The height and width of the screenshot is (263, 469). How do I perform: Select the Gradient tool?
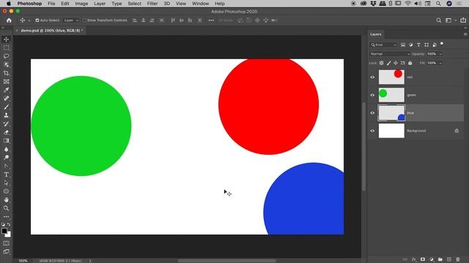[7, 140]
